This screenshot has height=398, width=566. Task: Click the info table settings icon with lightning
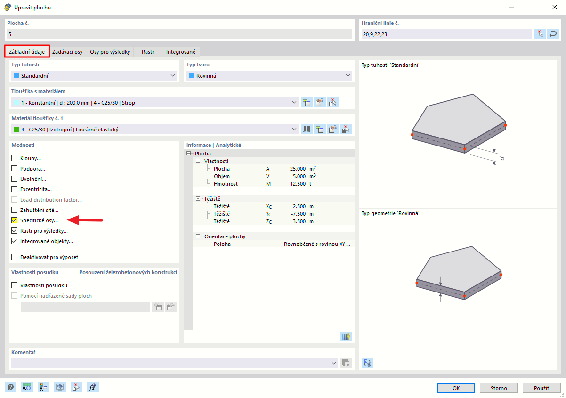coord(347,336)
